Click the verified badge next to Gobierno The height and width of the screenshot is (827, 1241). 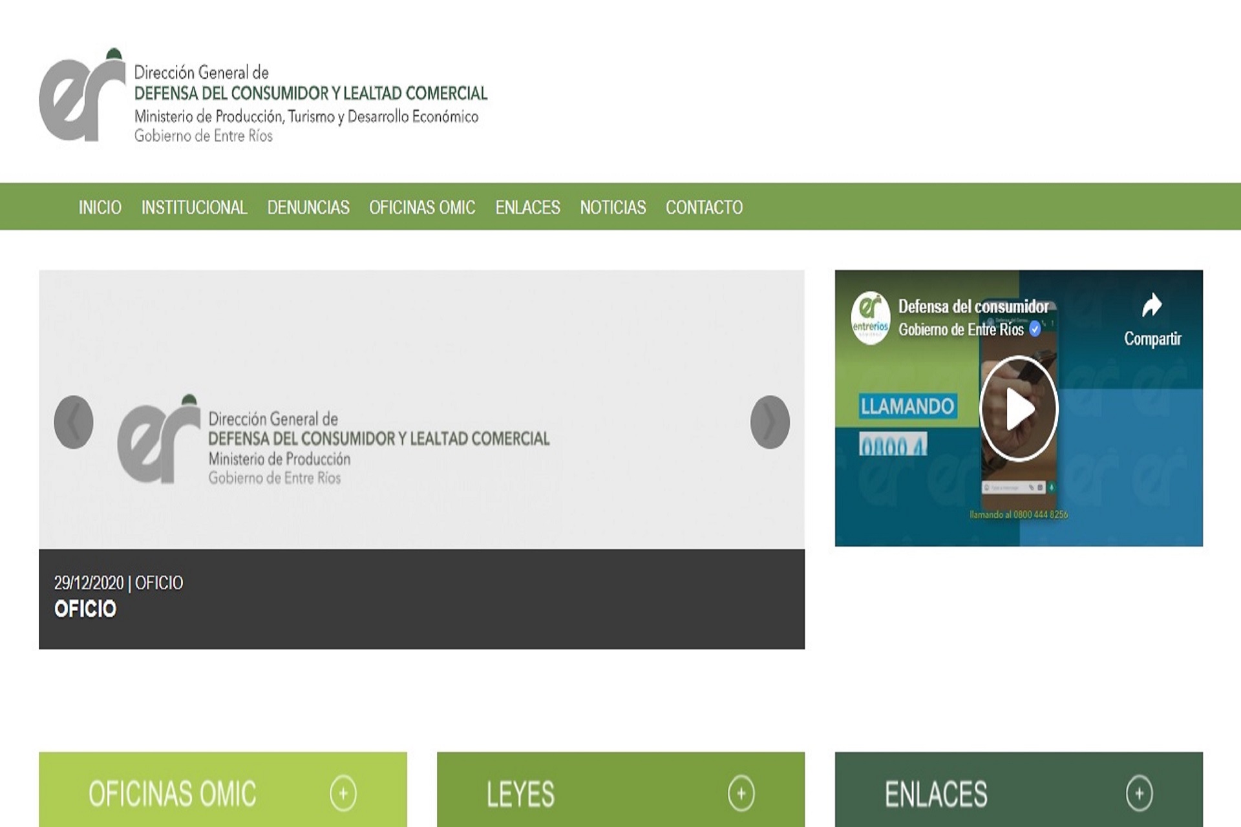1035,329
